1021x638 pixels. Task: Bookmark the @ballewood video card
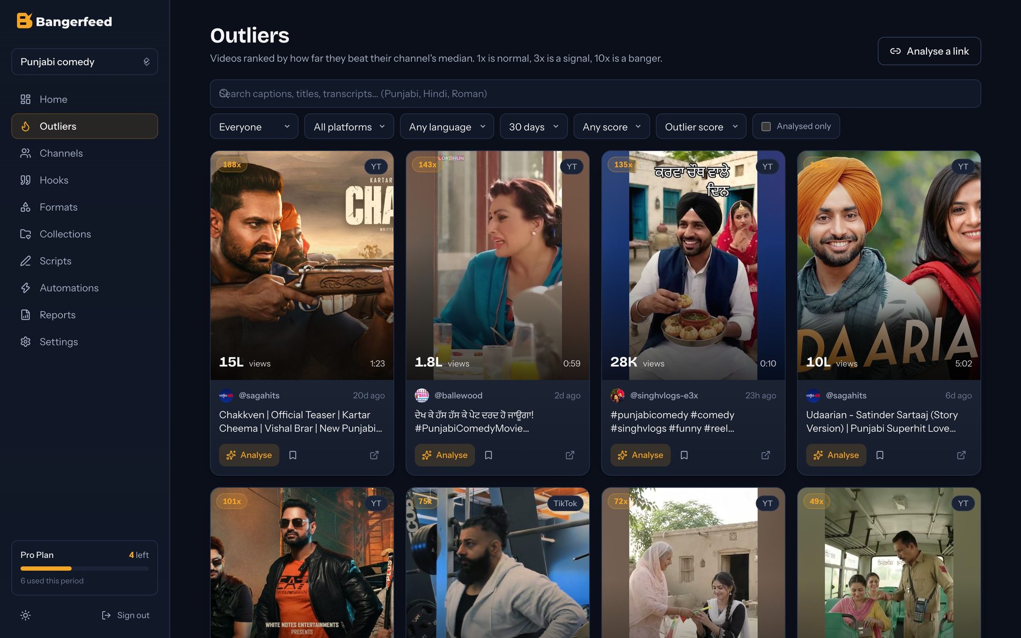[489, 455]
